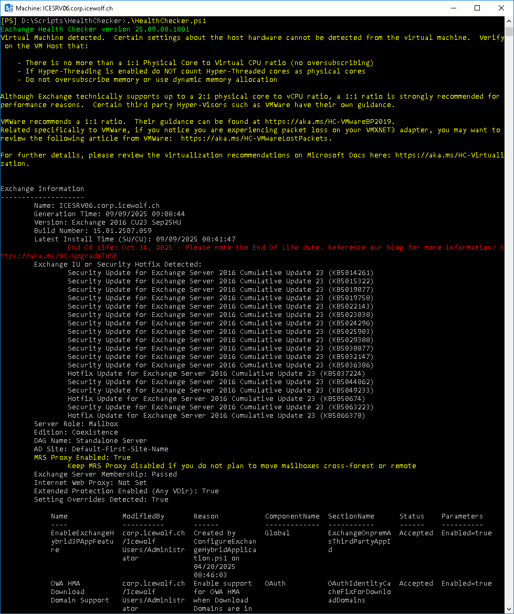The width and height of the screenshot is (514, 614).
Task: Click the empty scrollbar track below thumb
Action: (x=509, y=315)
